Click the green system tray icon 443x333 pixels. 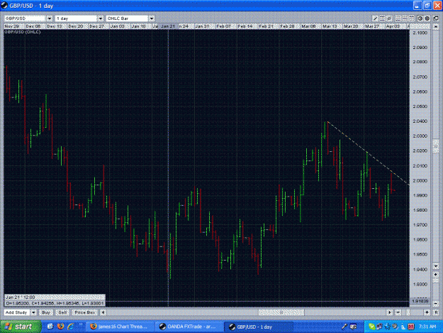[x=372, y=327]
